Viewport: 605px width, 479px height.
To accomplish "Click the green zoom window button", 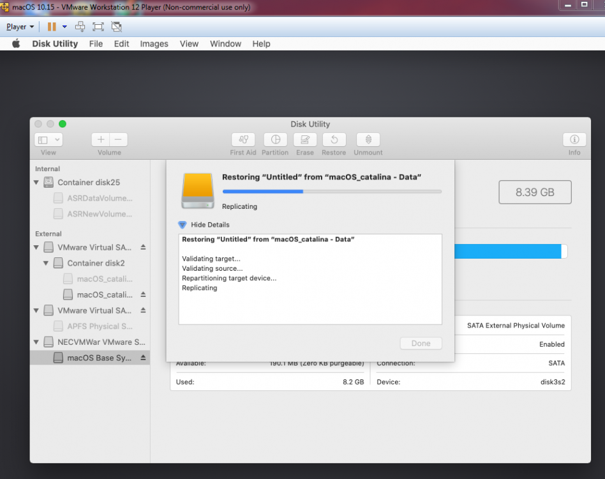I will click(63, 124).
